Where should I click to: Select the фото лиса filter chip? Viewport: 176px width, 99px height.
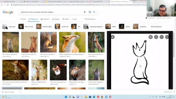[27, 27]
